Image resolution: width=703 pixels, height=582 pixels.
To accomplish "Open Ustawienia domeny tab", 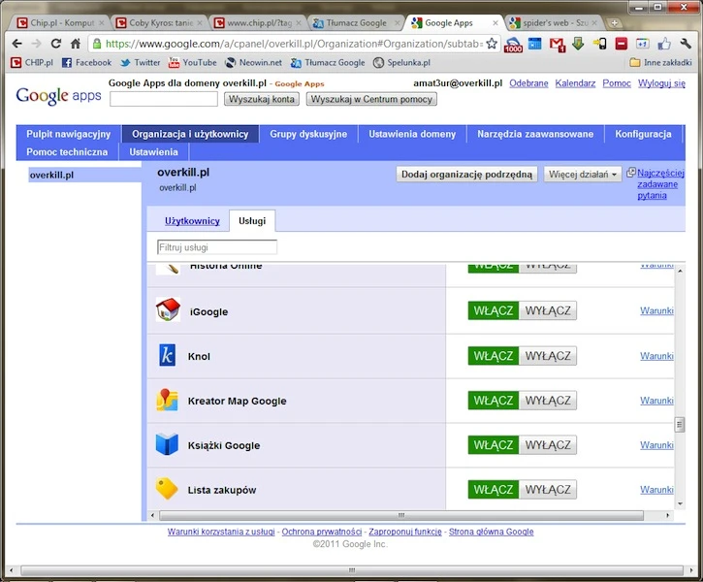I will click(412, 134).
